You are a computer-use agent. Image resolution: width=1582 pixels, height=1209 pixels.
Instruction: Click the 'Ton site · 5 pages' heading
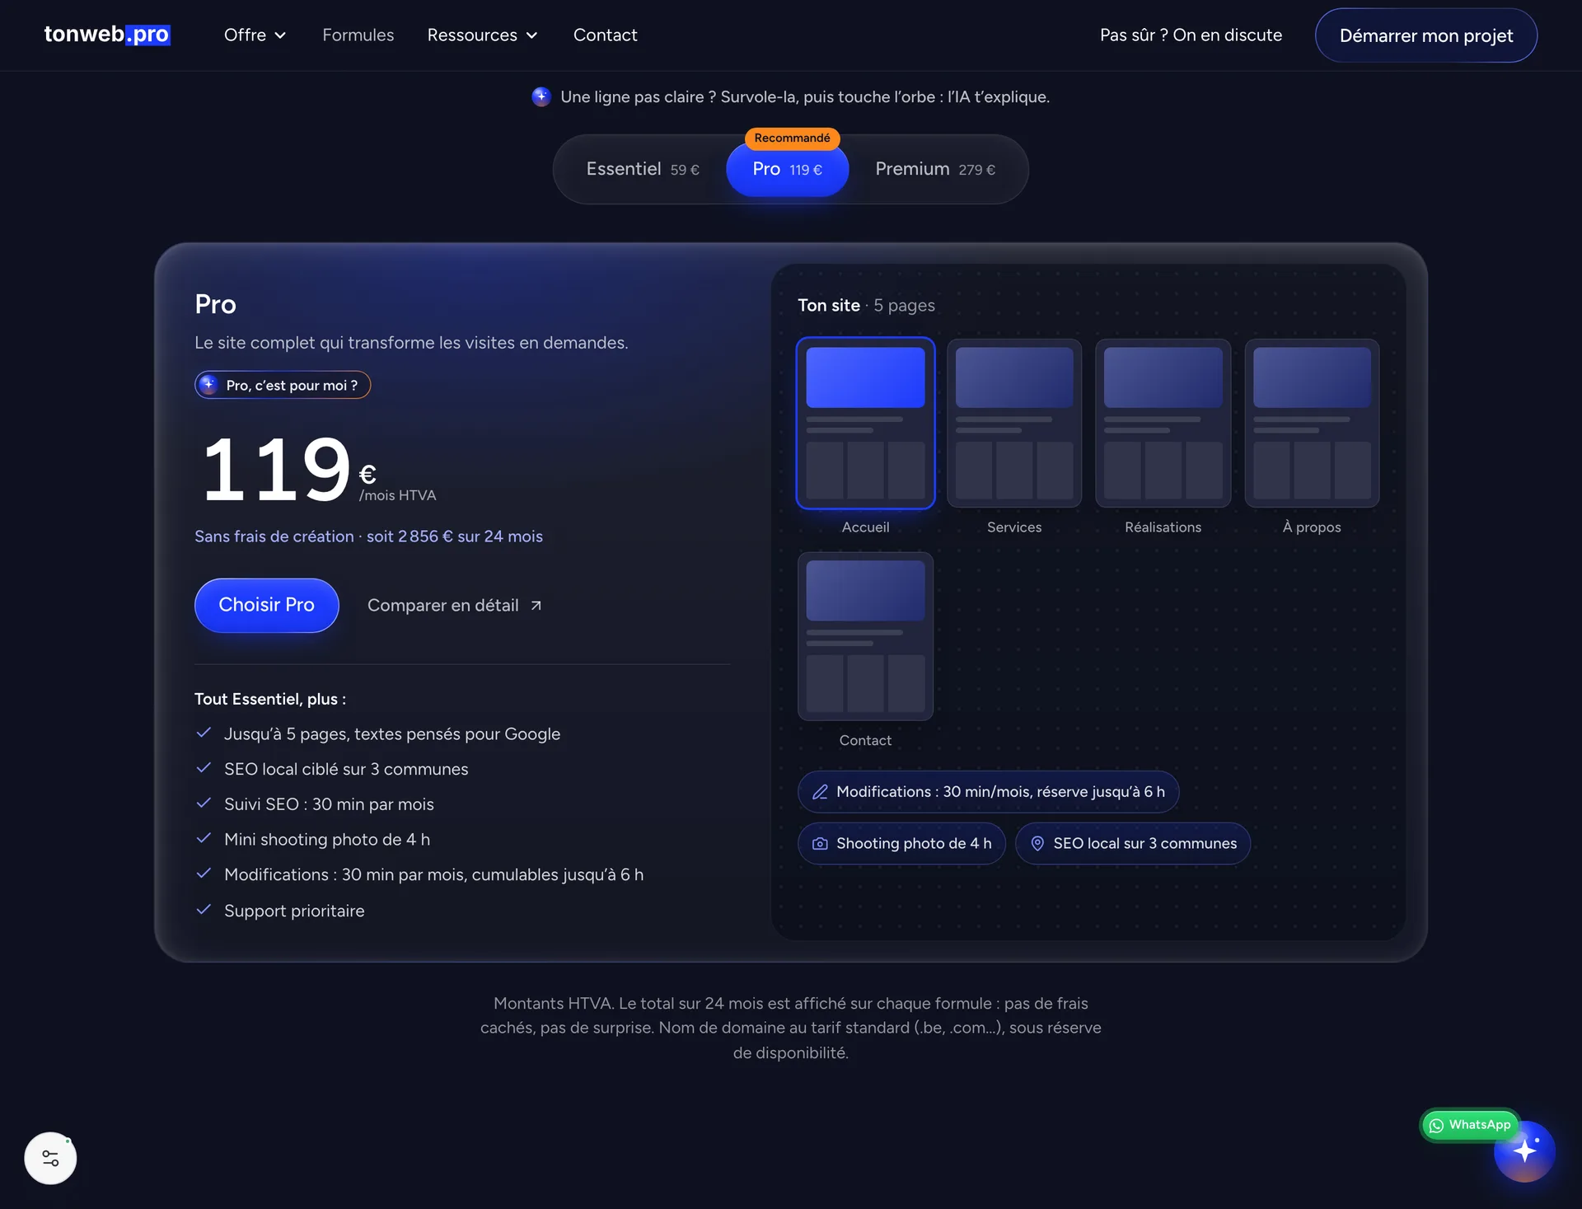click(866, 306)
